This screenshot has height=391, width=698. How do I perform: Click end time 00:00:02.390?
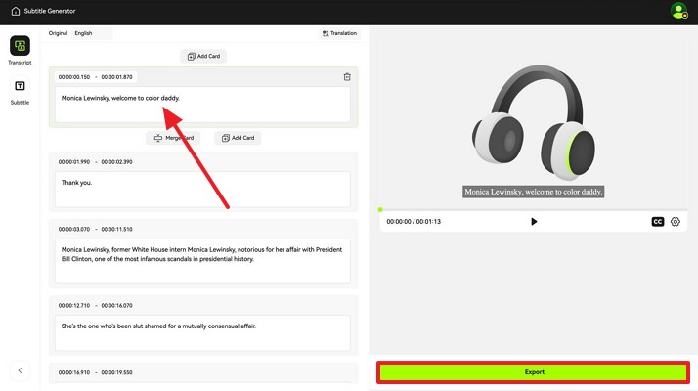(116, 162)
